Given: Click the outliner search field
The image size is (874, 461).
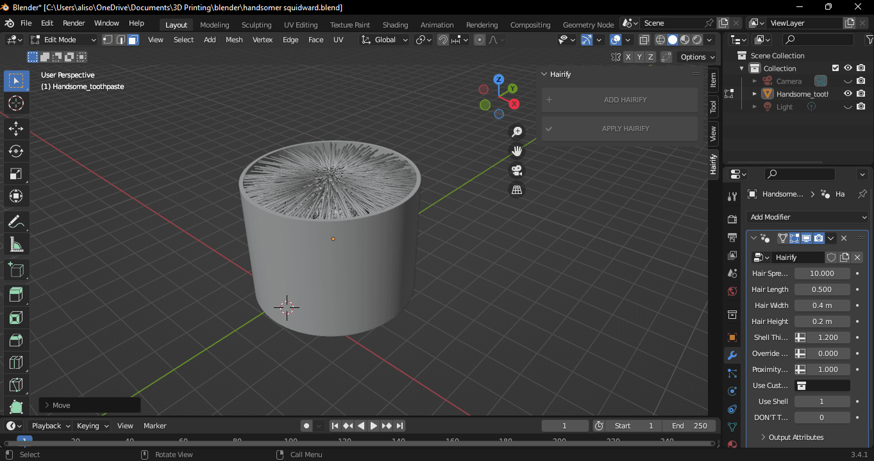Looking at the screenshot, I should [x=819, y=40].
